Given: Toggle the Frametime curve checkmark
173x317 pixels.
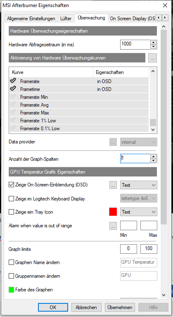Looking at the screenshot, I should (x=13, y=89).
